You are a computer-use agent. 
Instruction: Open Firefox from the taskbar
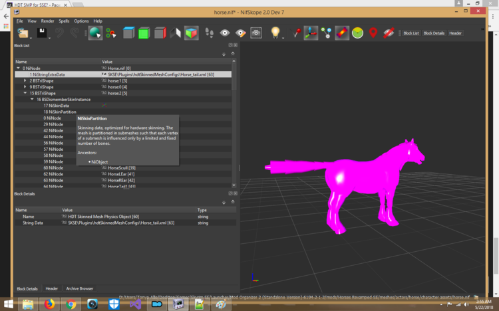pyautogui.click(x=49, y=304)
